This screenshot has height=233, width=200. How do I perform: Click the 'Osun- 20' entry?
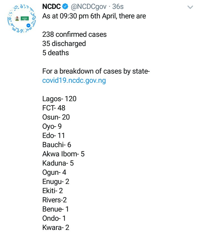coord(56,117)
